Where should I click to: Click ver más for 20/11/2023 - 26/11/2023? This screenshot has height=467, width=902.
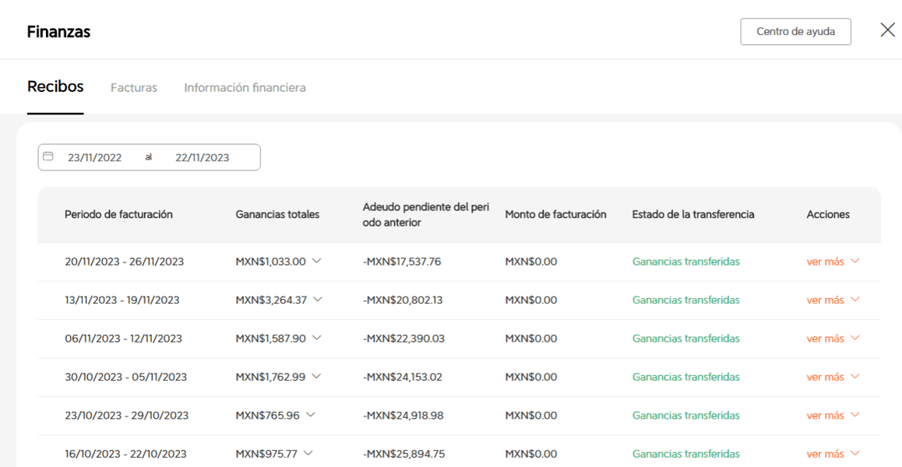pos(832,262)
